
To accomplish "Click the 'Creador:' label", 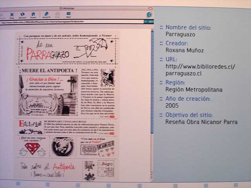I will (177, 43).
